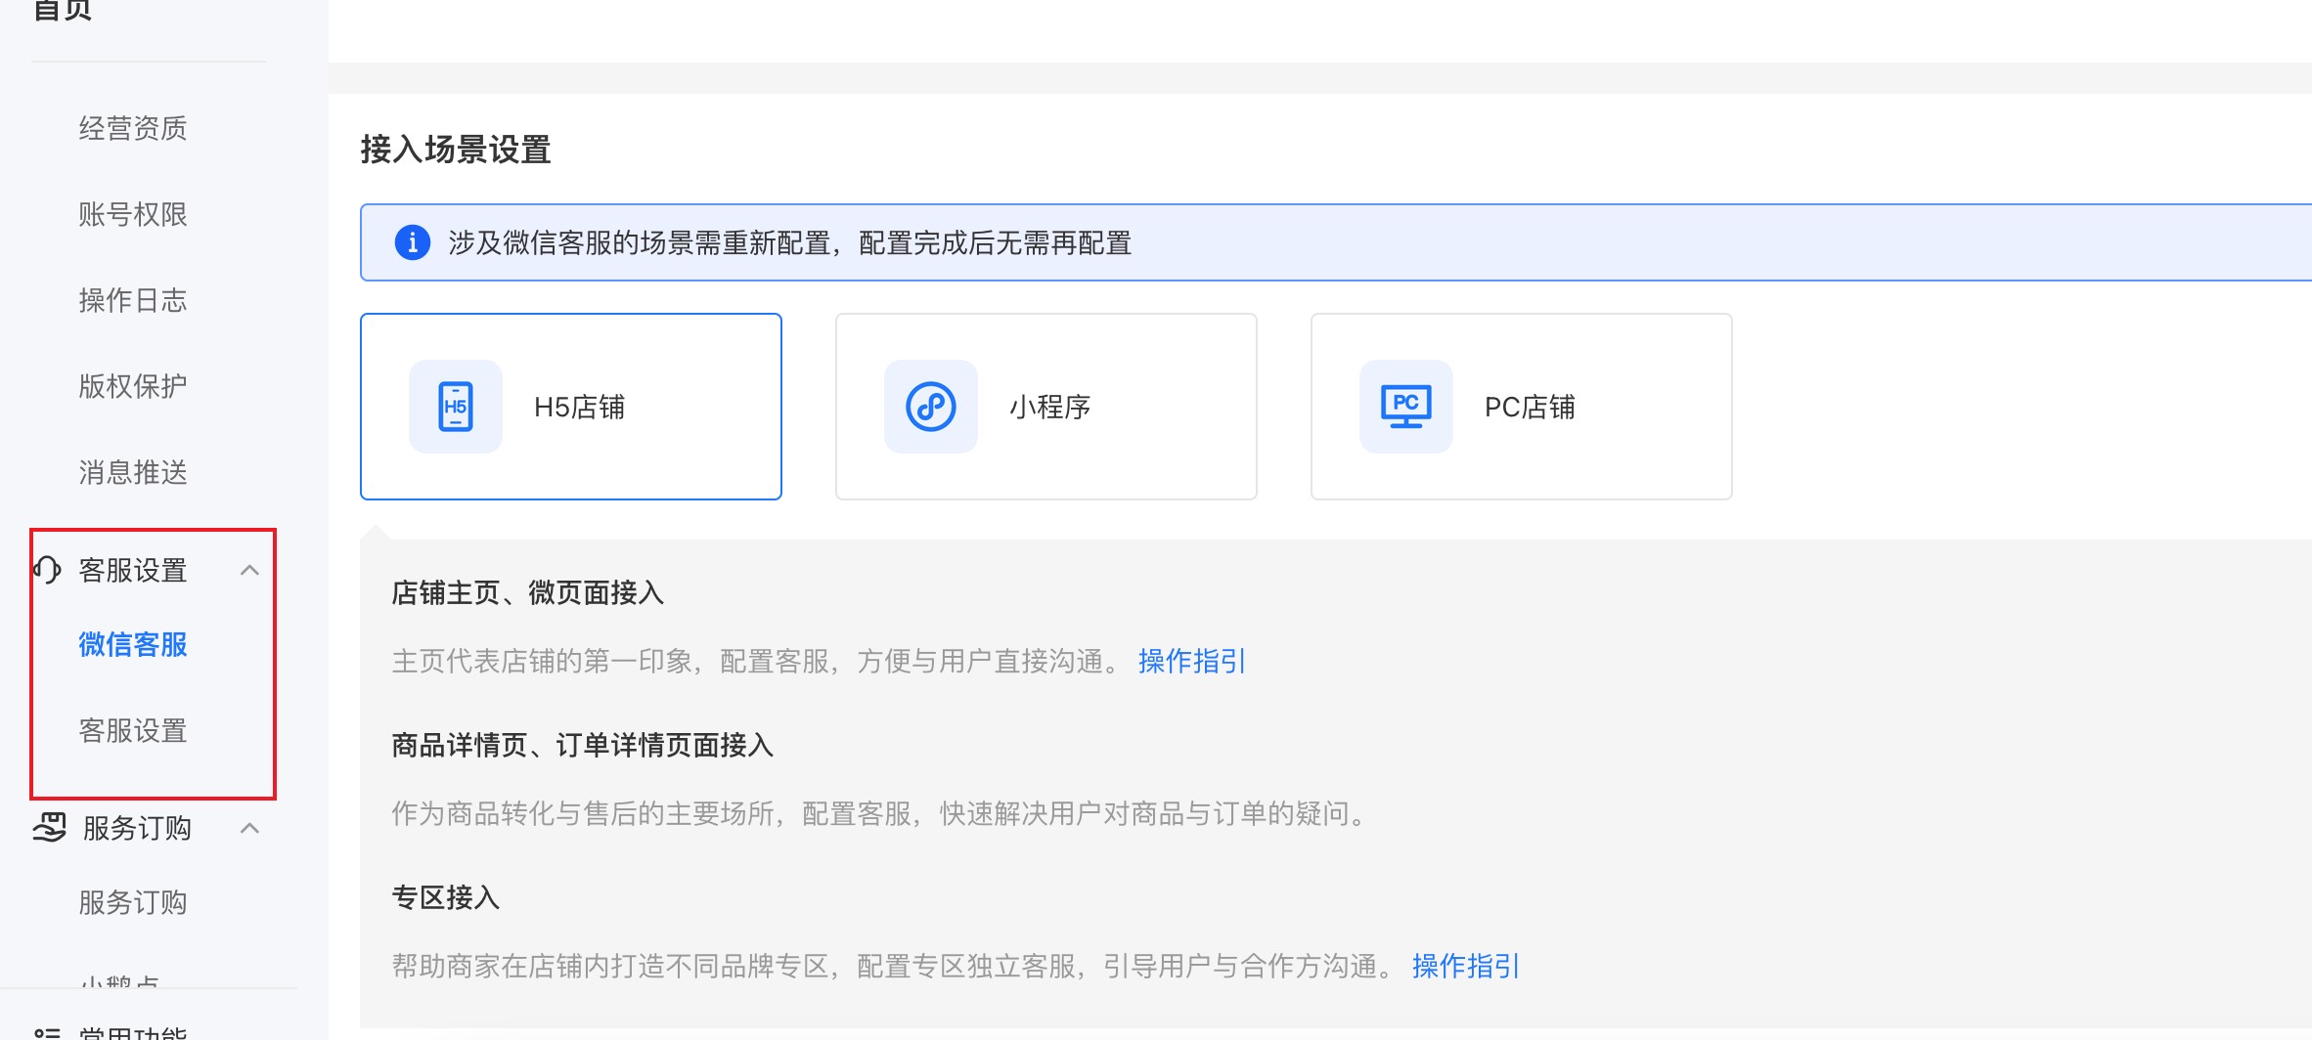This screenshot has height=1040, width=2312.
Task: Click the H5 phone icon
Action: [455, 407]
